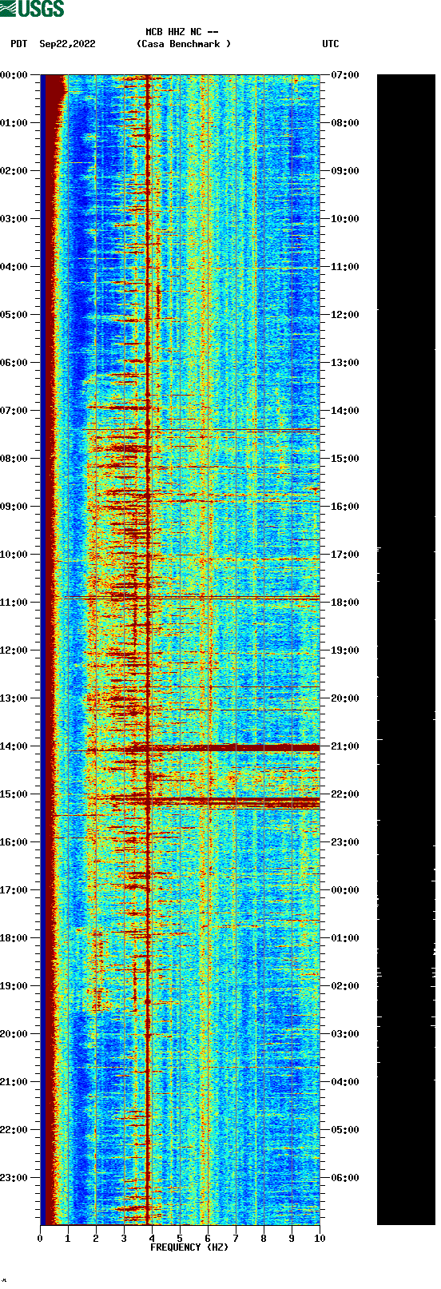441x1289 pixels.
Task: Click the 06:00 PDT time label
Action: coord(14,363)
